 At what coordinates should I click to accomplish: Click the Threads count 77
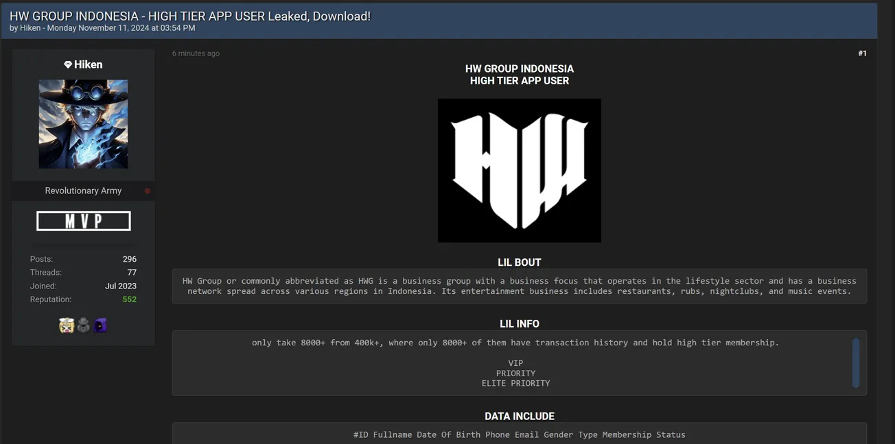(132, 272)
